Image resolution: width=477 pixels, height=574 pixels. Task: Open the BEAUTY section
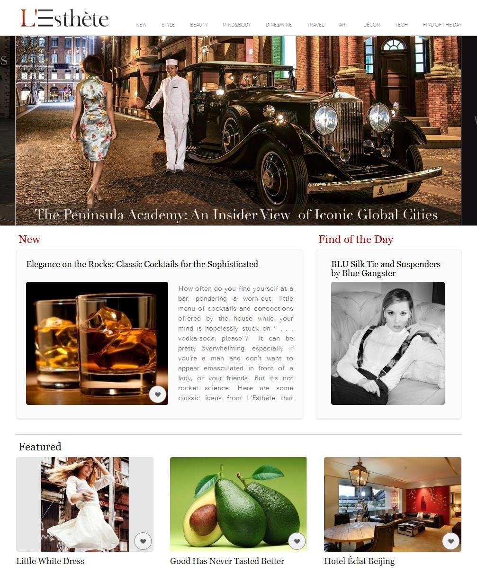point(199,25)
